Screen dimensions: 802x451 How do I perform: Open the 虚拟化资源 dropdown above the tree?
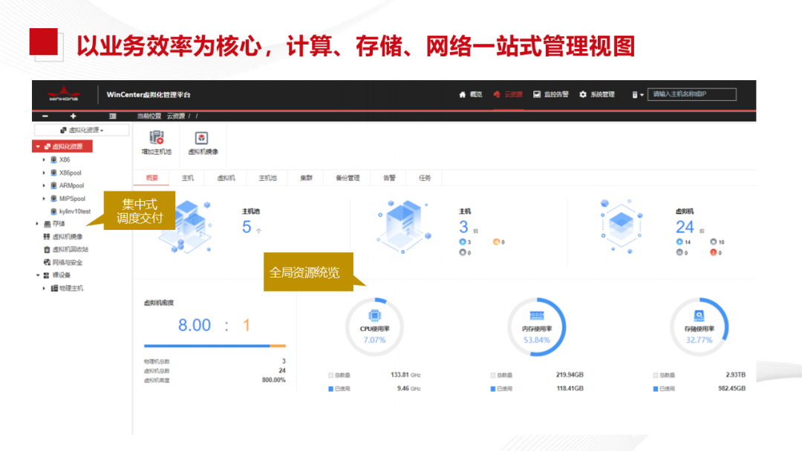[x=82, y=131]
